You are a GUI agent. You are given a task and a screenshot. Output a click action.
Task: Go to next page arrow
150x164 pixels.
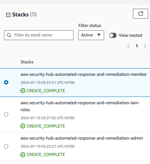pos(145,46)
